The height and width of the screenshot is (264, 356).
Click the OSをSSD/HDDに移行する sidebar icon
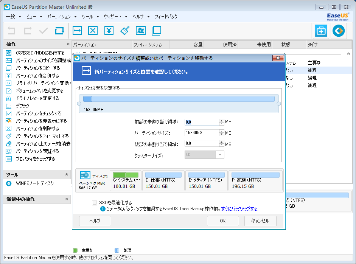(9, 53)
